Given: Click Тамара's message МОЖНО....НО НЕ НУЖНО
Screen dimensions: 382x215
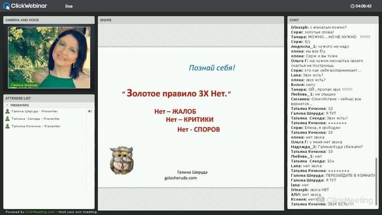Looking at the screenshot, I should point(331,37).
